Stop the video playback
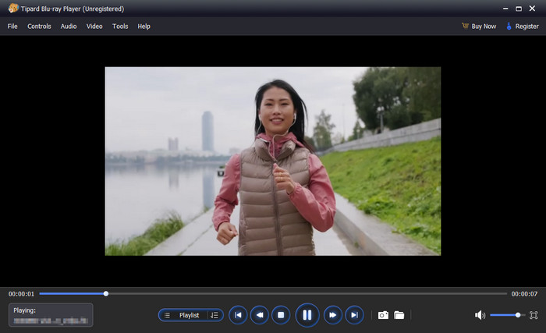The width and height of the screenshot is (546, 333). tap(281, 315)
